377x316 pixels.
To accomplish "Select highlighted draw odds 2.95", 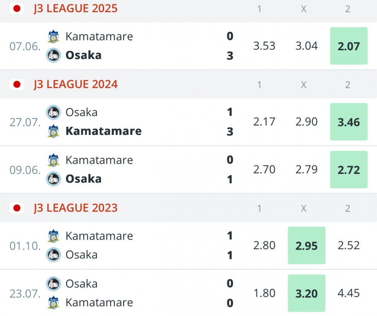I will point(307,245).
